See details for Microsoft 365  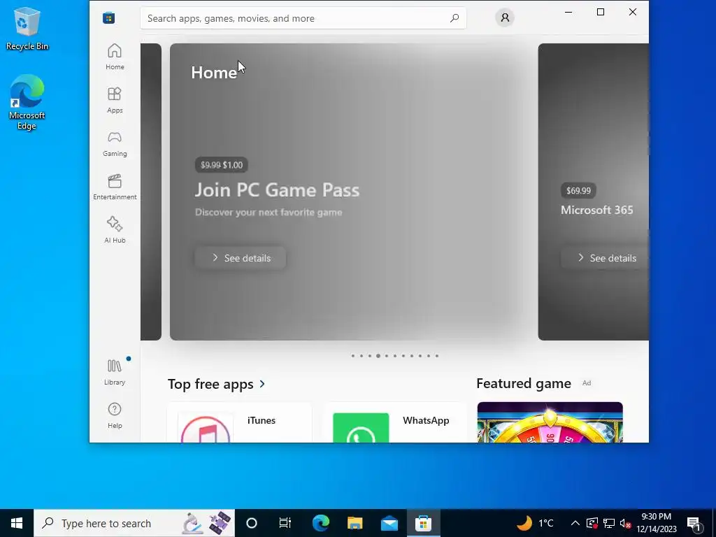pyautogui.click(x=605, y=258)
